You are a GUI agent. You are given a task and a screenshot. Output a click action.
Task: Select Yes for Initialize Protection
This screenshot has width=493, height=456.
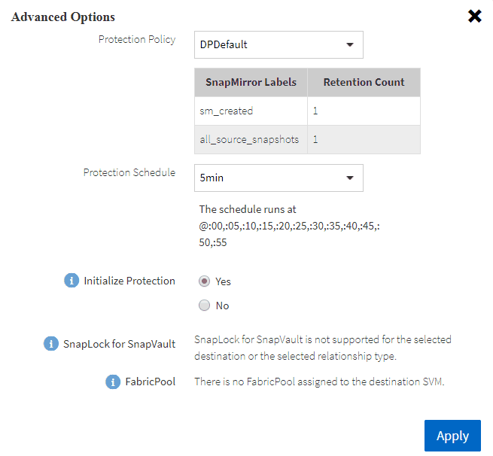pyautogui.click(x=204, y=281)
